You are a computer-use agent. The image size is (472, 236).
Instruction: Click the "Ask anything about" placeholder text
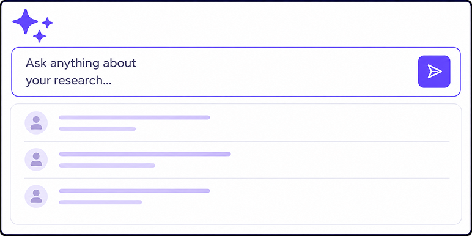tap(81, 64)
